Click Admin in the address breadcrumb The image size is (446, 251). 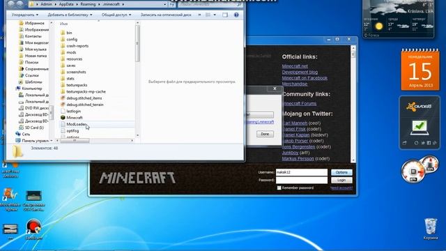tap(46, 4)
